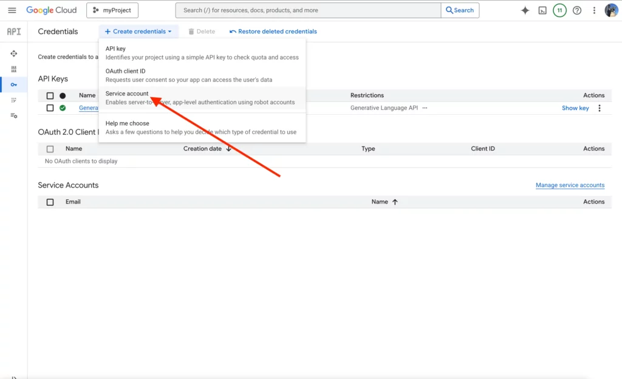Open the myProject project selector
Image resolution: width=622 pixels, height=379 pixels.
[112, 10]
